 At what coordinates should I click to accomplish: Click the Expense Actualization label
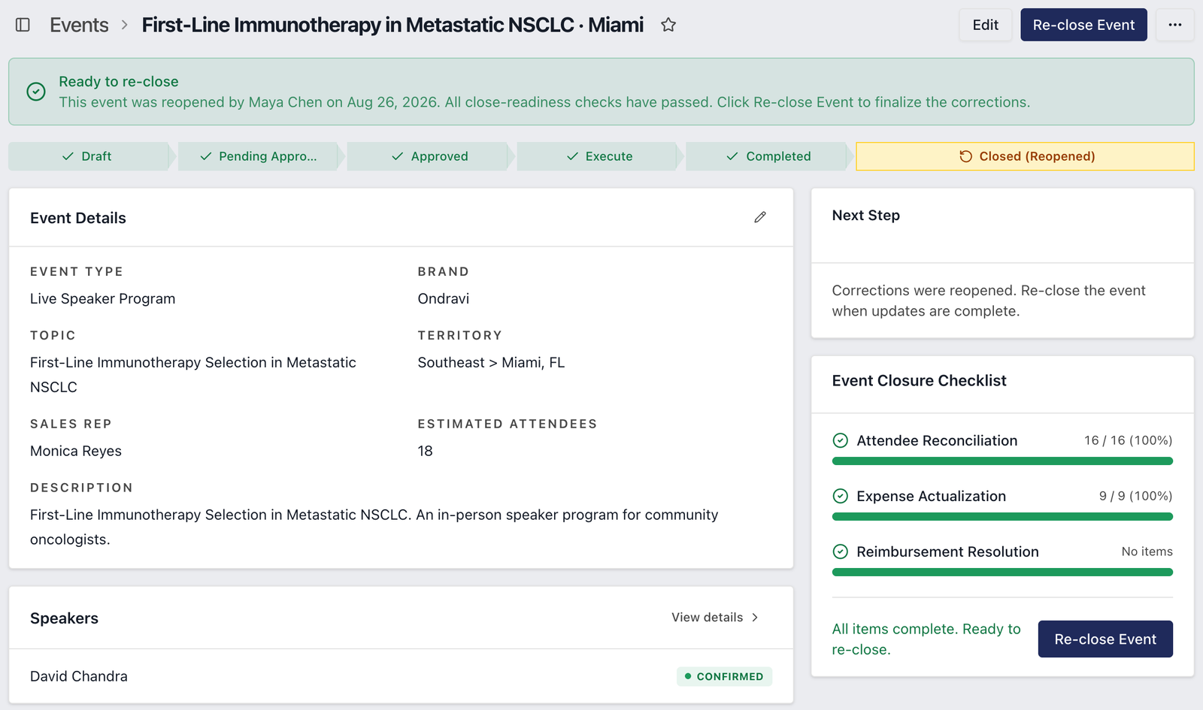coord(931,496)
